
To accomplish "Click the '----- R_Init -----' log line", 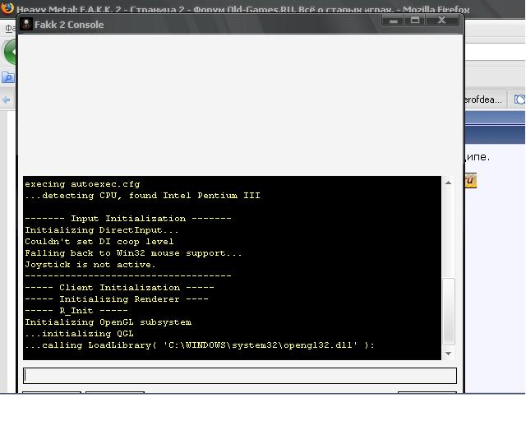I will click(76, 311).
